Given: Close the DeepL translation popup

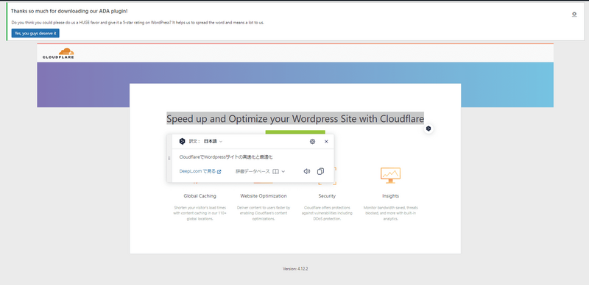Looking at the screenshot, I should click(x=326, y=141).
